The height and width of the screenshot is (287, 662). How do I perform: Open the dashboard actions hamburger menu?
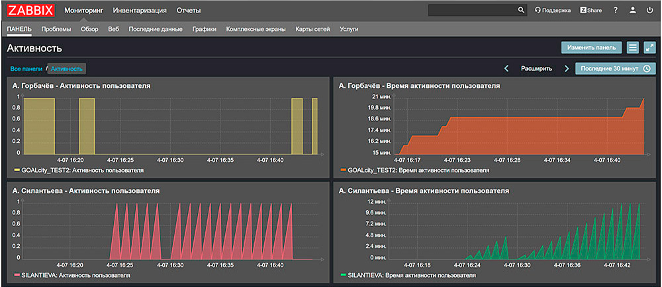point(633,48)
